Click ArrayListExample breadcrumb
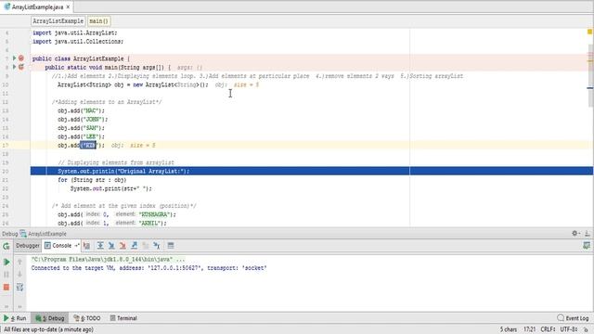Image resolution: width=594 pixels, height=334 pixels. (x=58, y=21)
